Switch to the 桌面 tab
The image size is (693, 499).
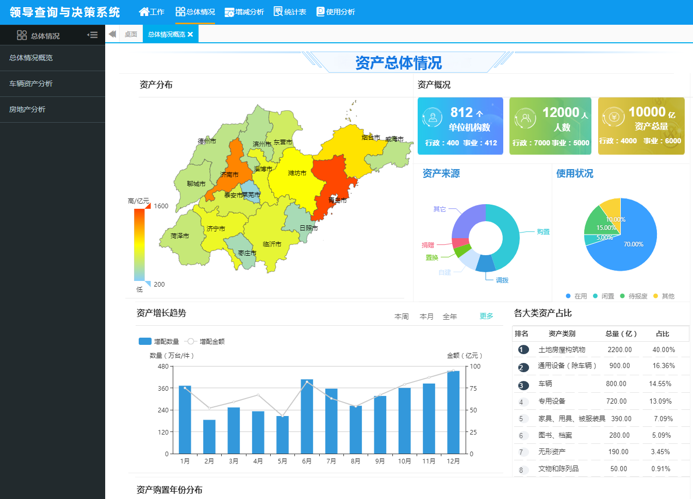(x=130, y=34)
